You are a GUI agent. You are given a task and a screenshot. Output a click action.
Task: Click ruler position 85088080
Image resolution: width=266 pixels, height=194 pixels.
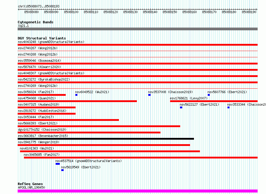click(32, 12)
